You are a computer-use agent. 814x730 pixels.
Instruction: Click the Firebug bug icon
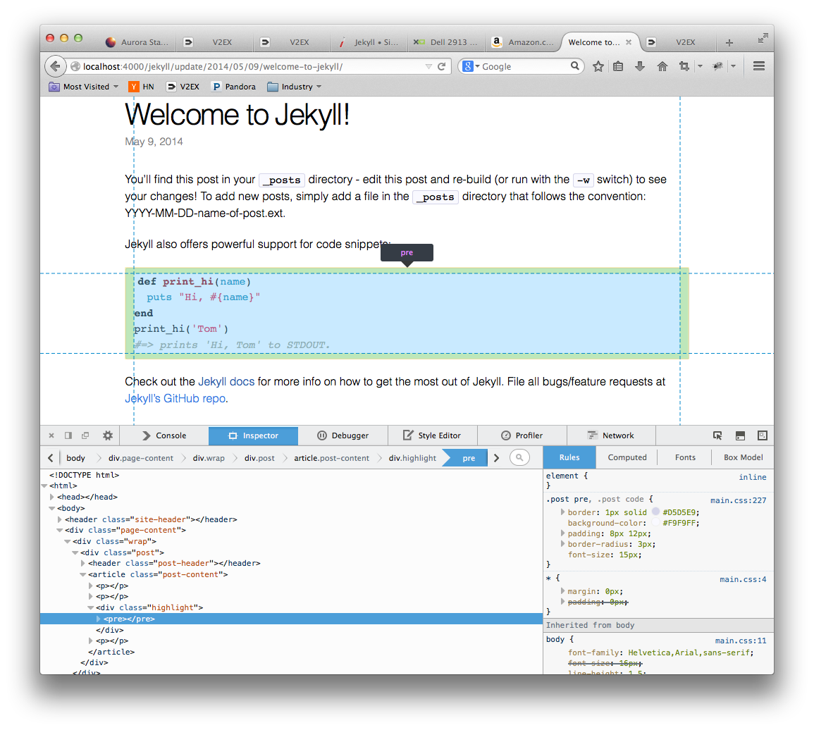coord(718,66)
